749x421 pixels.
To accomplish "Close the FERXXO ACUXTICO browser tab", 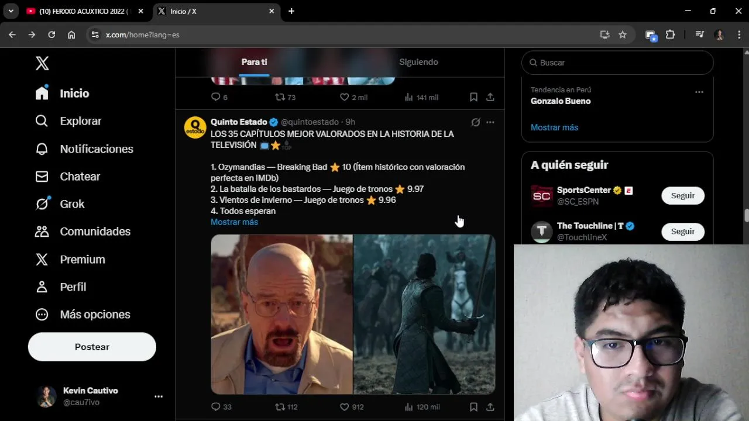I will (140, 11).
